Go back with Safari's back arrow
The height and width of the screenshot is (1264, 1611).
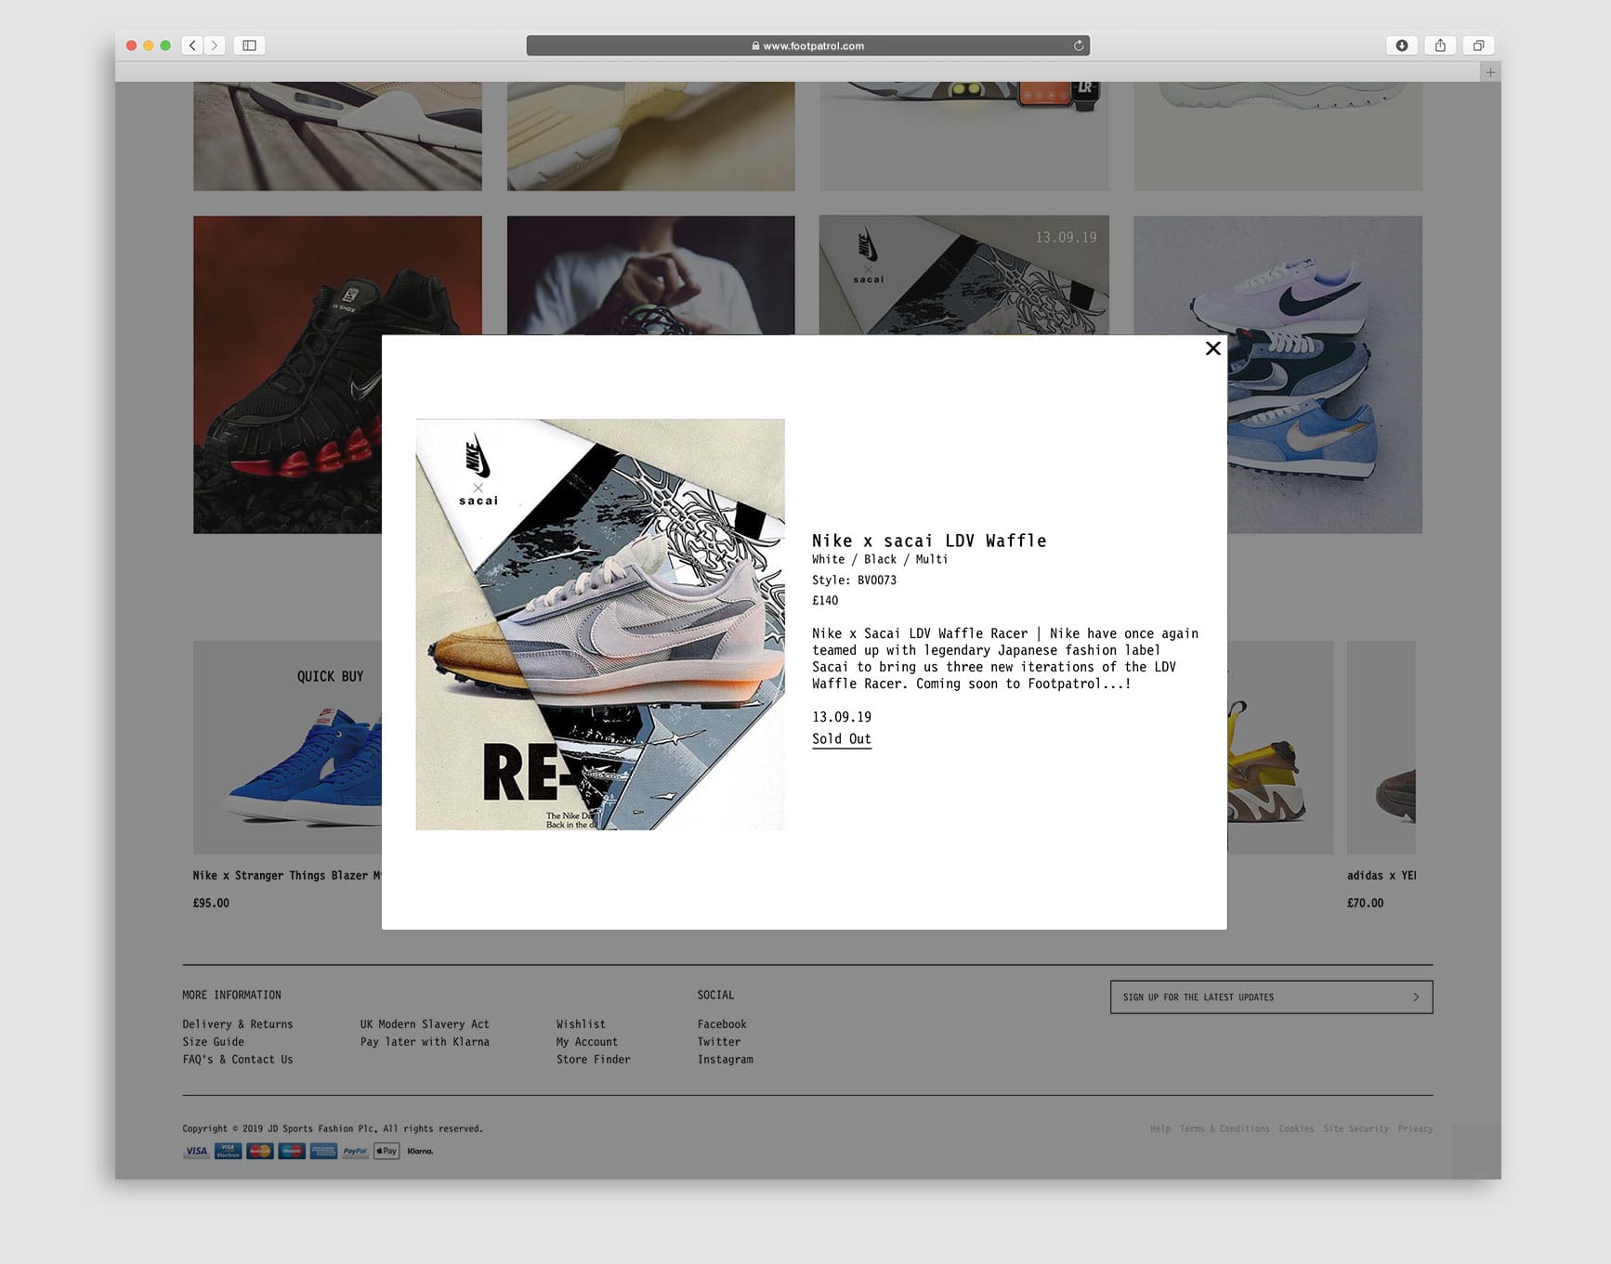[192, 46]
